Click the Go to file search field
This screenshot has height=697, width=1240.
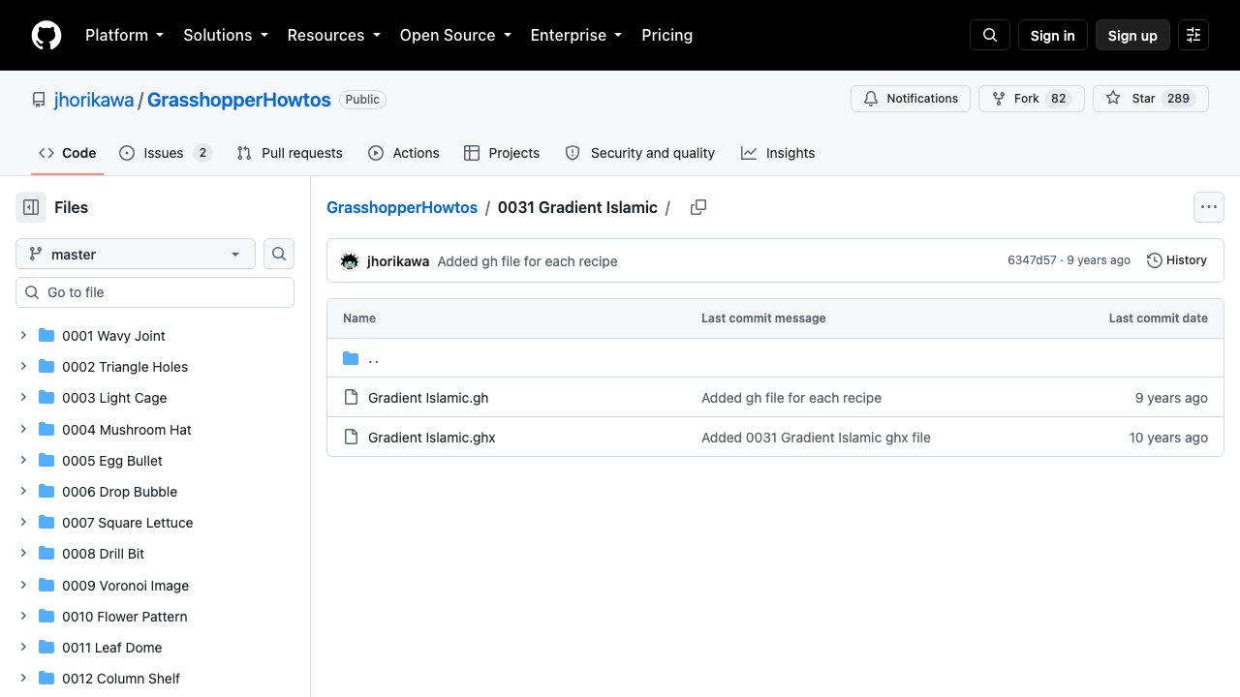[155, 292]
